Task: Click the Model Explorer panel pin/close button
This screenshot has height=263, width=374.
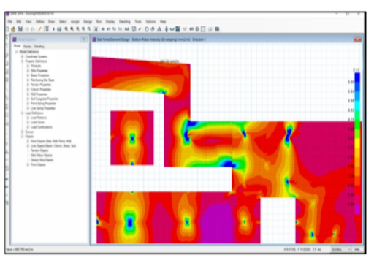Action: 84,39
